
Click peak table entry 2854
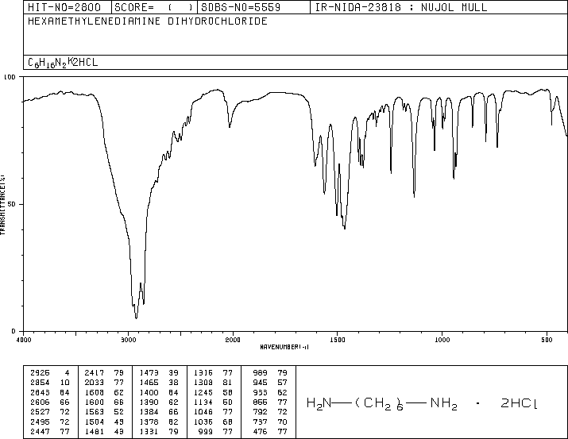pyautogui.click(x=40, y=383)
